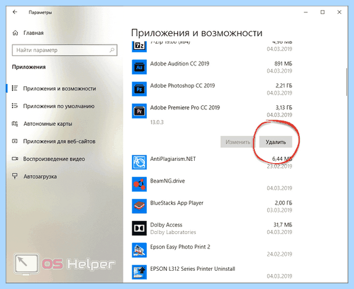Click the BlueStacks App Player icon

[x=139, y=206]
